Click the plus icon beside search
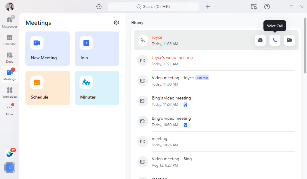307x179 pixels. tap(208, 7)
